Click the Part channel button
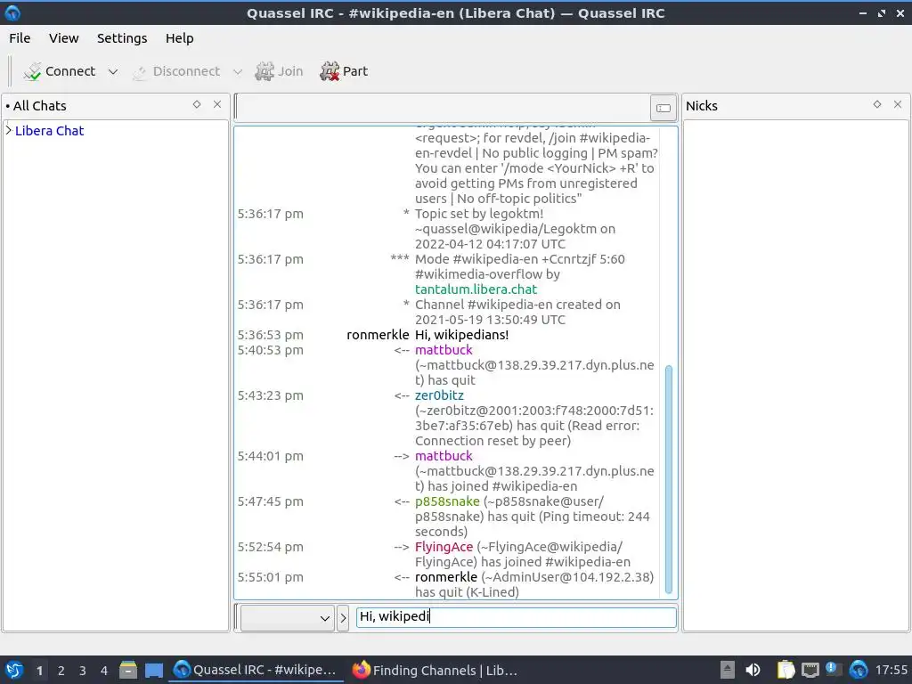 [x=344, y=71]
